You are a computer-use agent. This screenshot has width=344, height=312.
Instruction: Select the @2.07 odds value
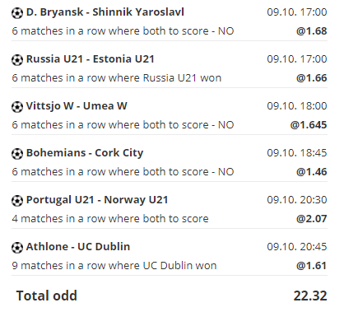pyautogui.click(x=312, y=219)
